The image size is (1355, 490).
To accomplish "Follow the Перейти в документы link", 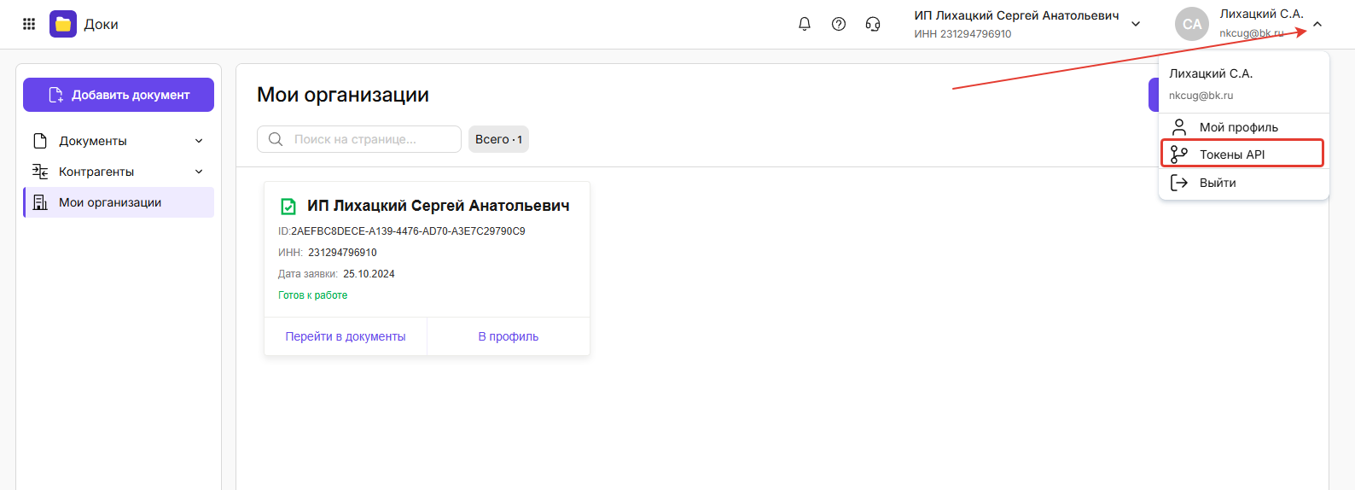I will coord(346,336).
